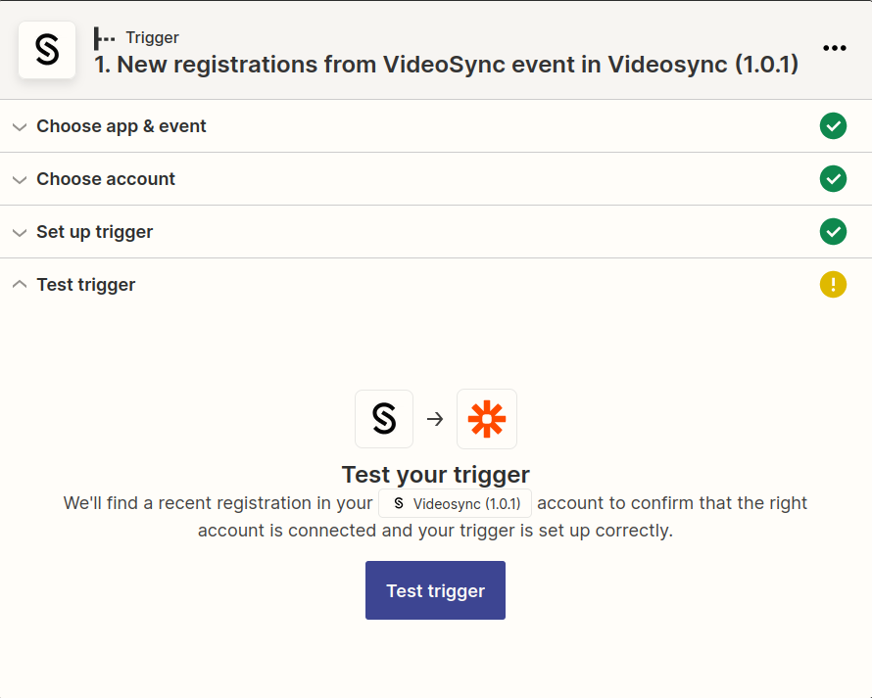Click the orange Zapier asterisk icon
872x698 pixels.
click(487, 419)
